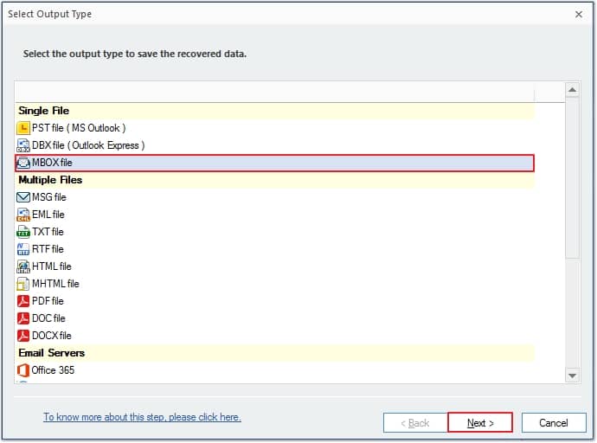Click the TXT file icon
Viewport: 597px width, 443px height.
[x=23, y=232]
